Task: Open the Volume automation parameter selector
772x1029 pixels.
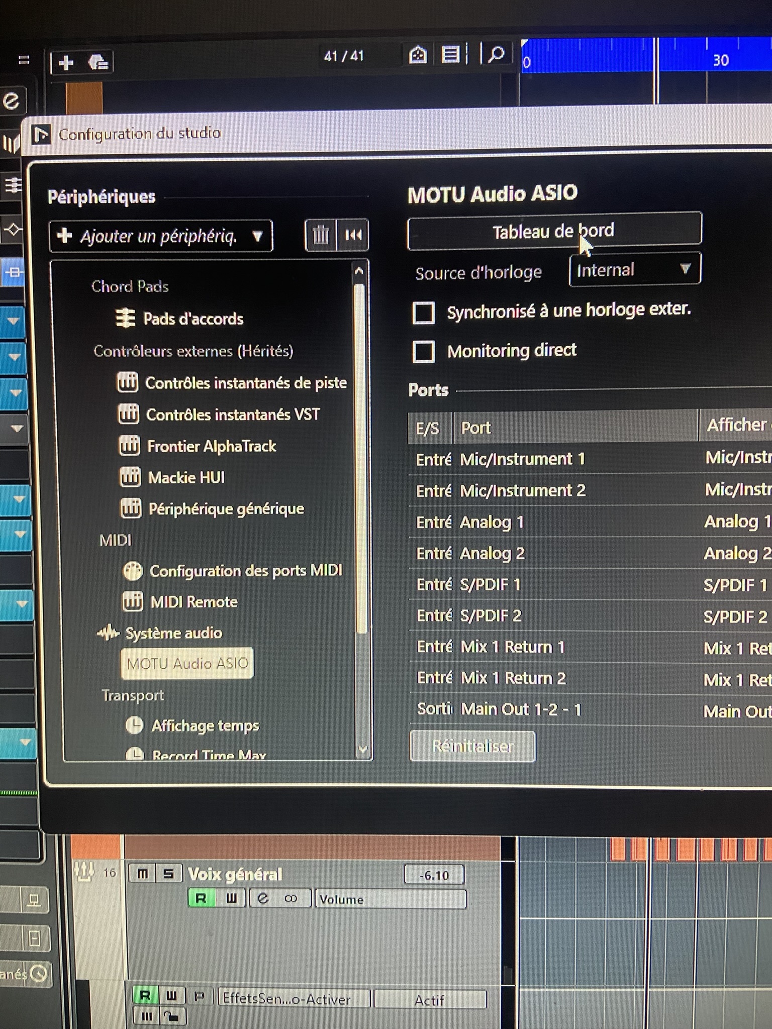Action: click(390, 899)
